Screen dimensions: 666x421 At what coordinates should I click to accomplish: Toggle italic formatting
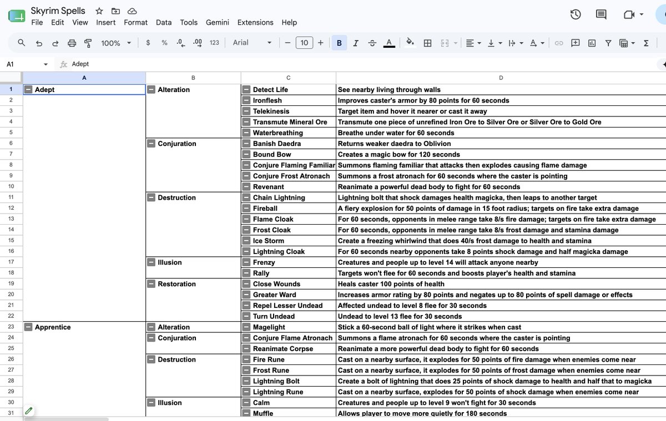356,43
